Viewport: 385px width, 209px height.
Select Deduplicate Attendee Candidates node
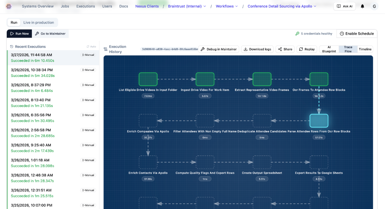click(x=262, y=121)
